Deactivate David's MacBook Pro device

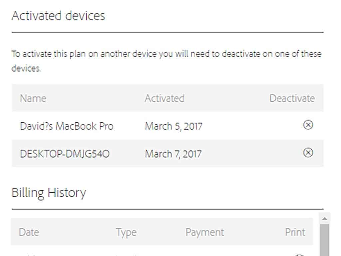[308, 125]
